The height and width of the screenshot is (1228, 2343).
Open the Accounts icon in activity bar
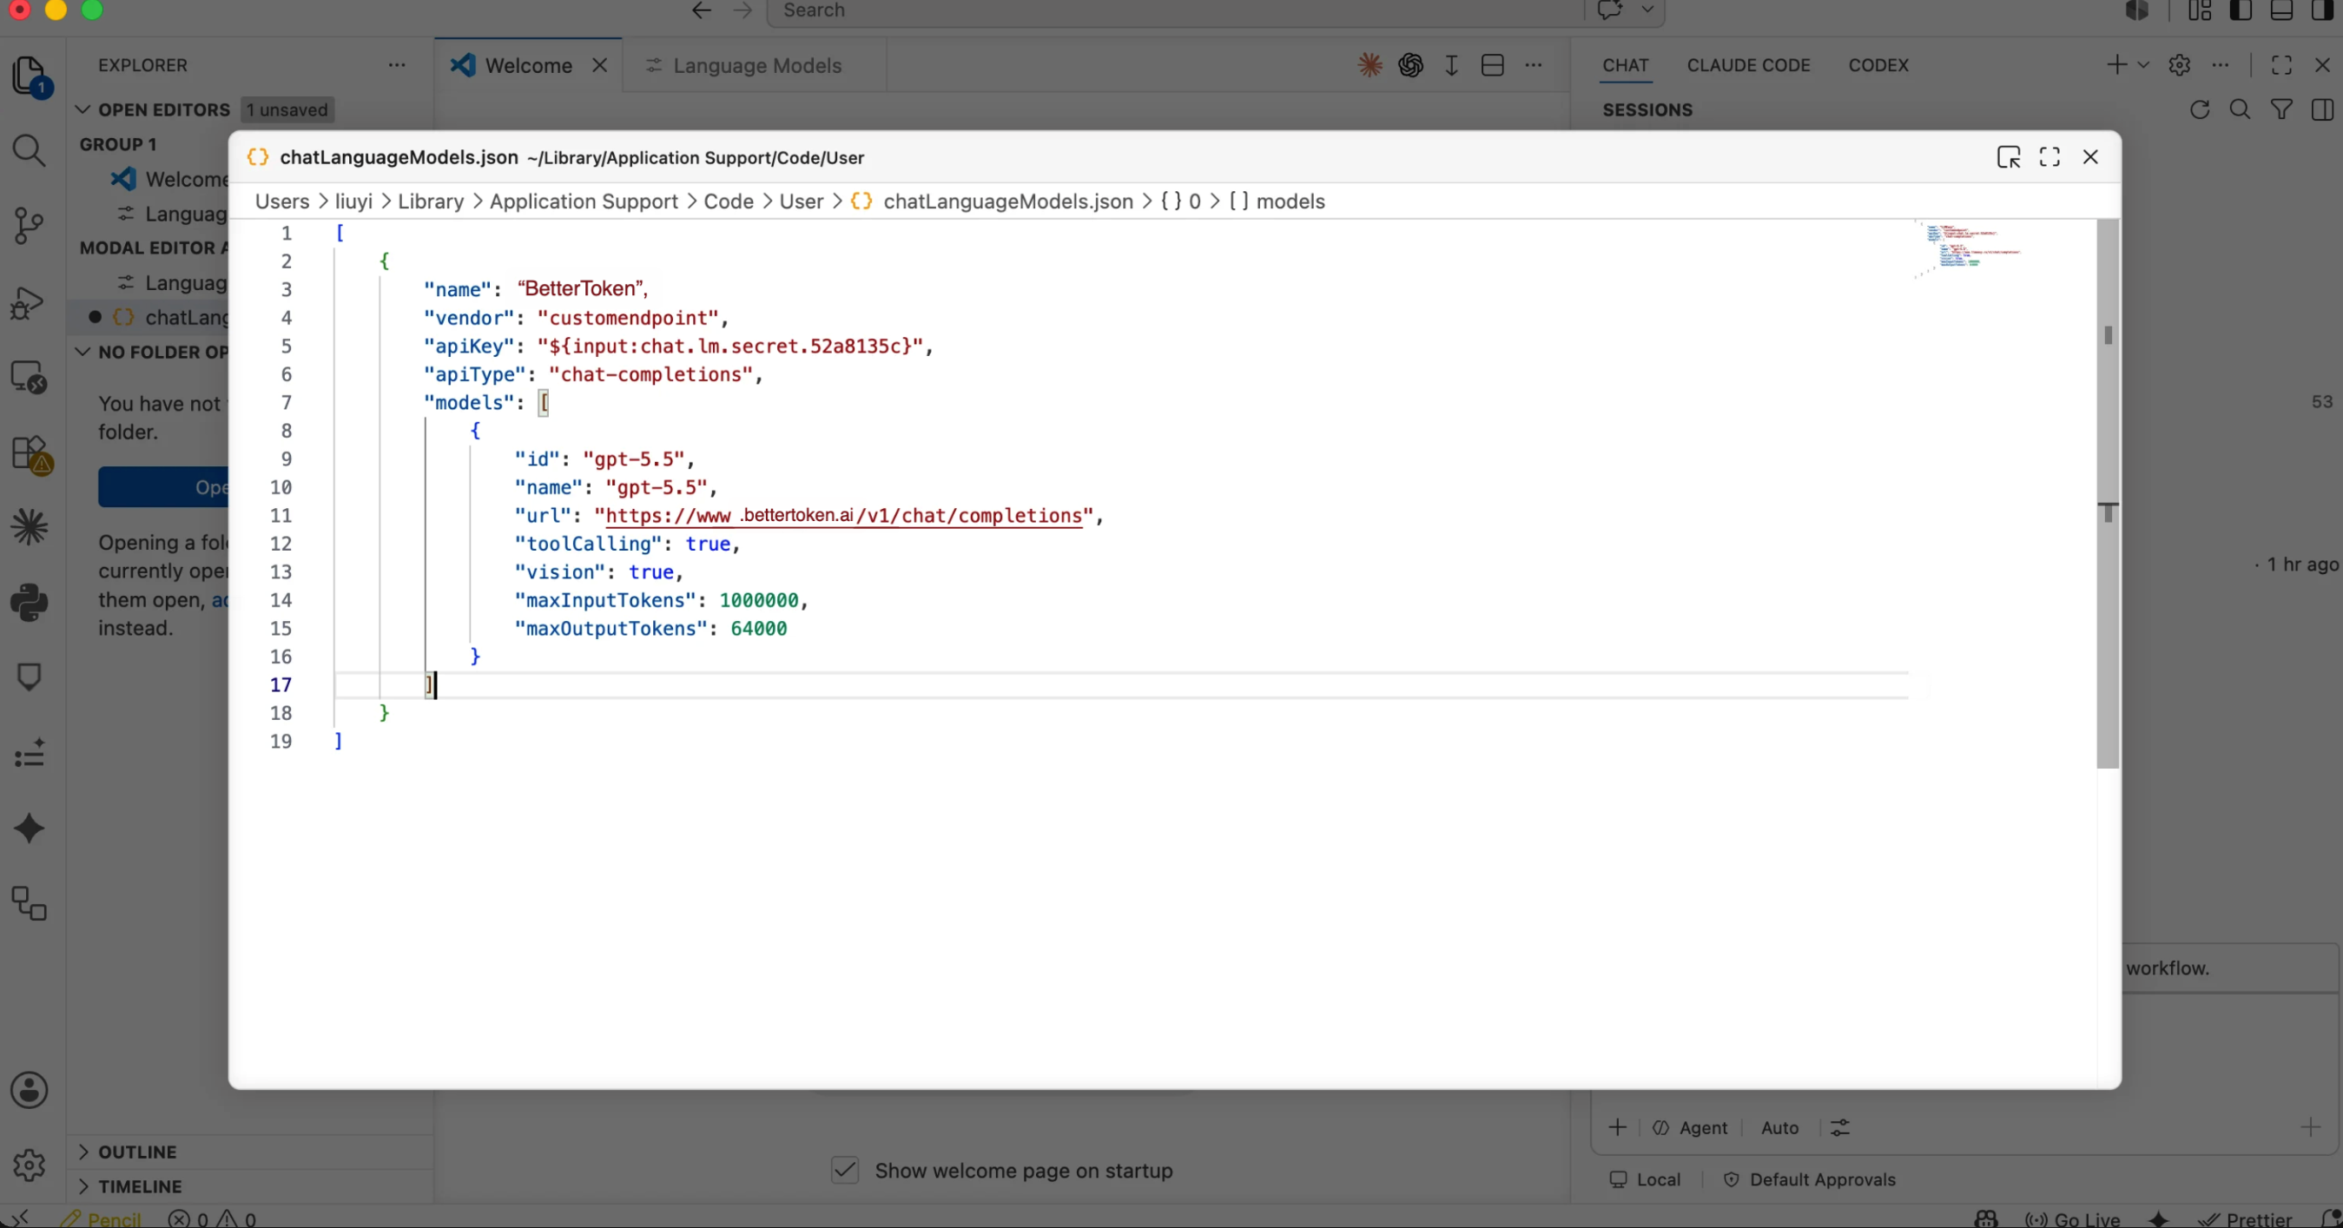30,1090
